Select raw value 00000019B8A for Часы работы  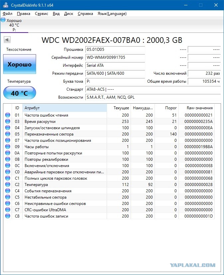pos(198,146)
